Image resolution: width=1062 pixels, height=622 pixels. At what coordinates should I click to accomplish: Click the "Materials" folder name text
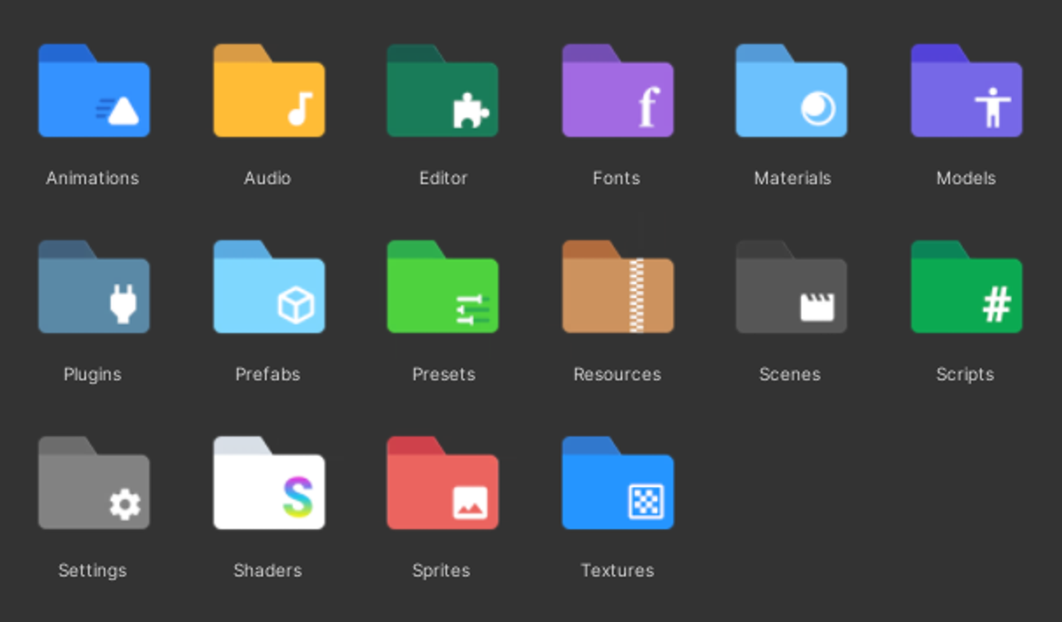click(x=792, y=178)
